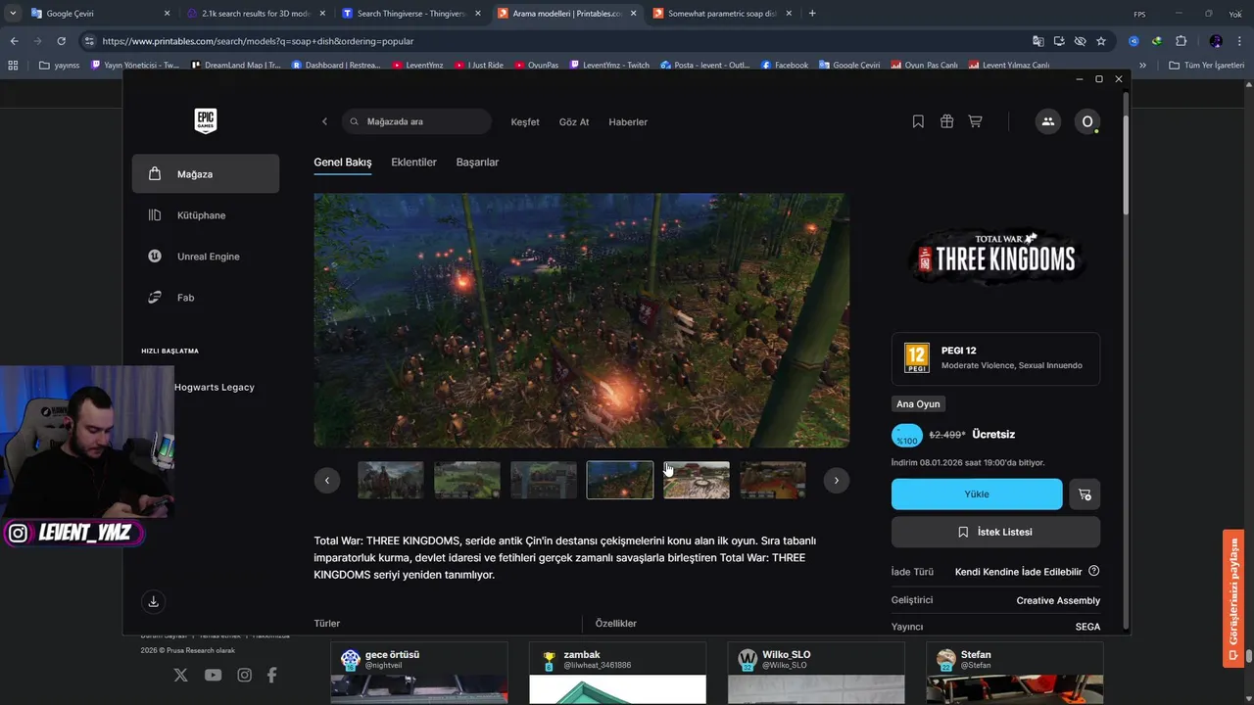Switch to the 2.1k search results browser tab

255,14
